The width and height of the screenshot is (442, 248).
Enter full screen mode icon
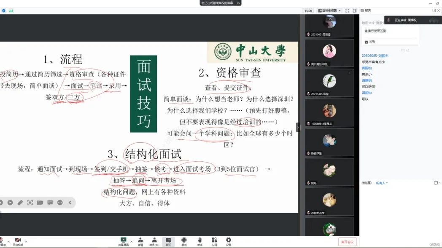click(x=347, y=11)
